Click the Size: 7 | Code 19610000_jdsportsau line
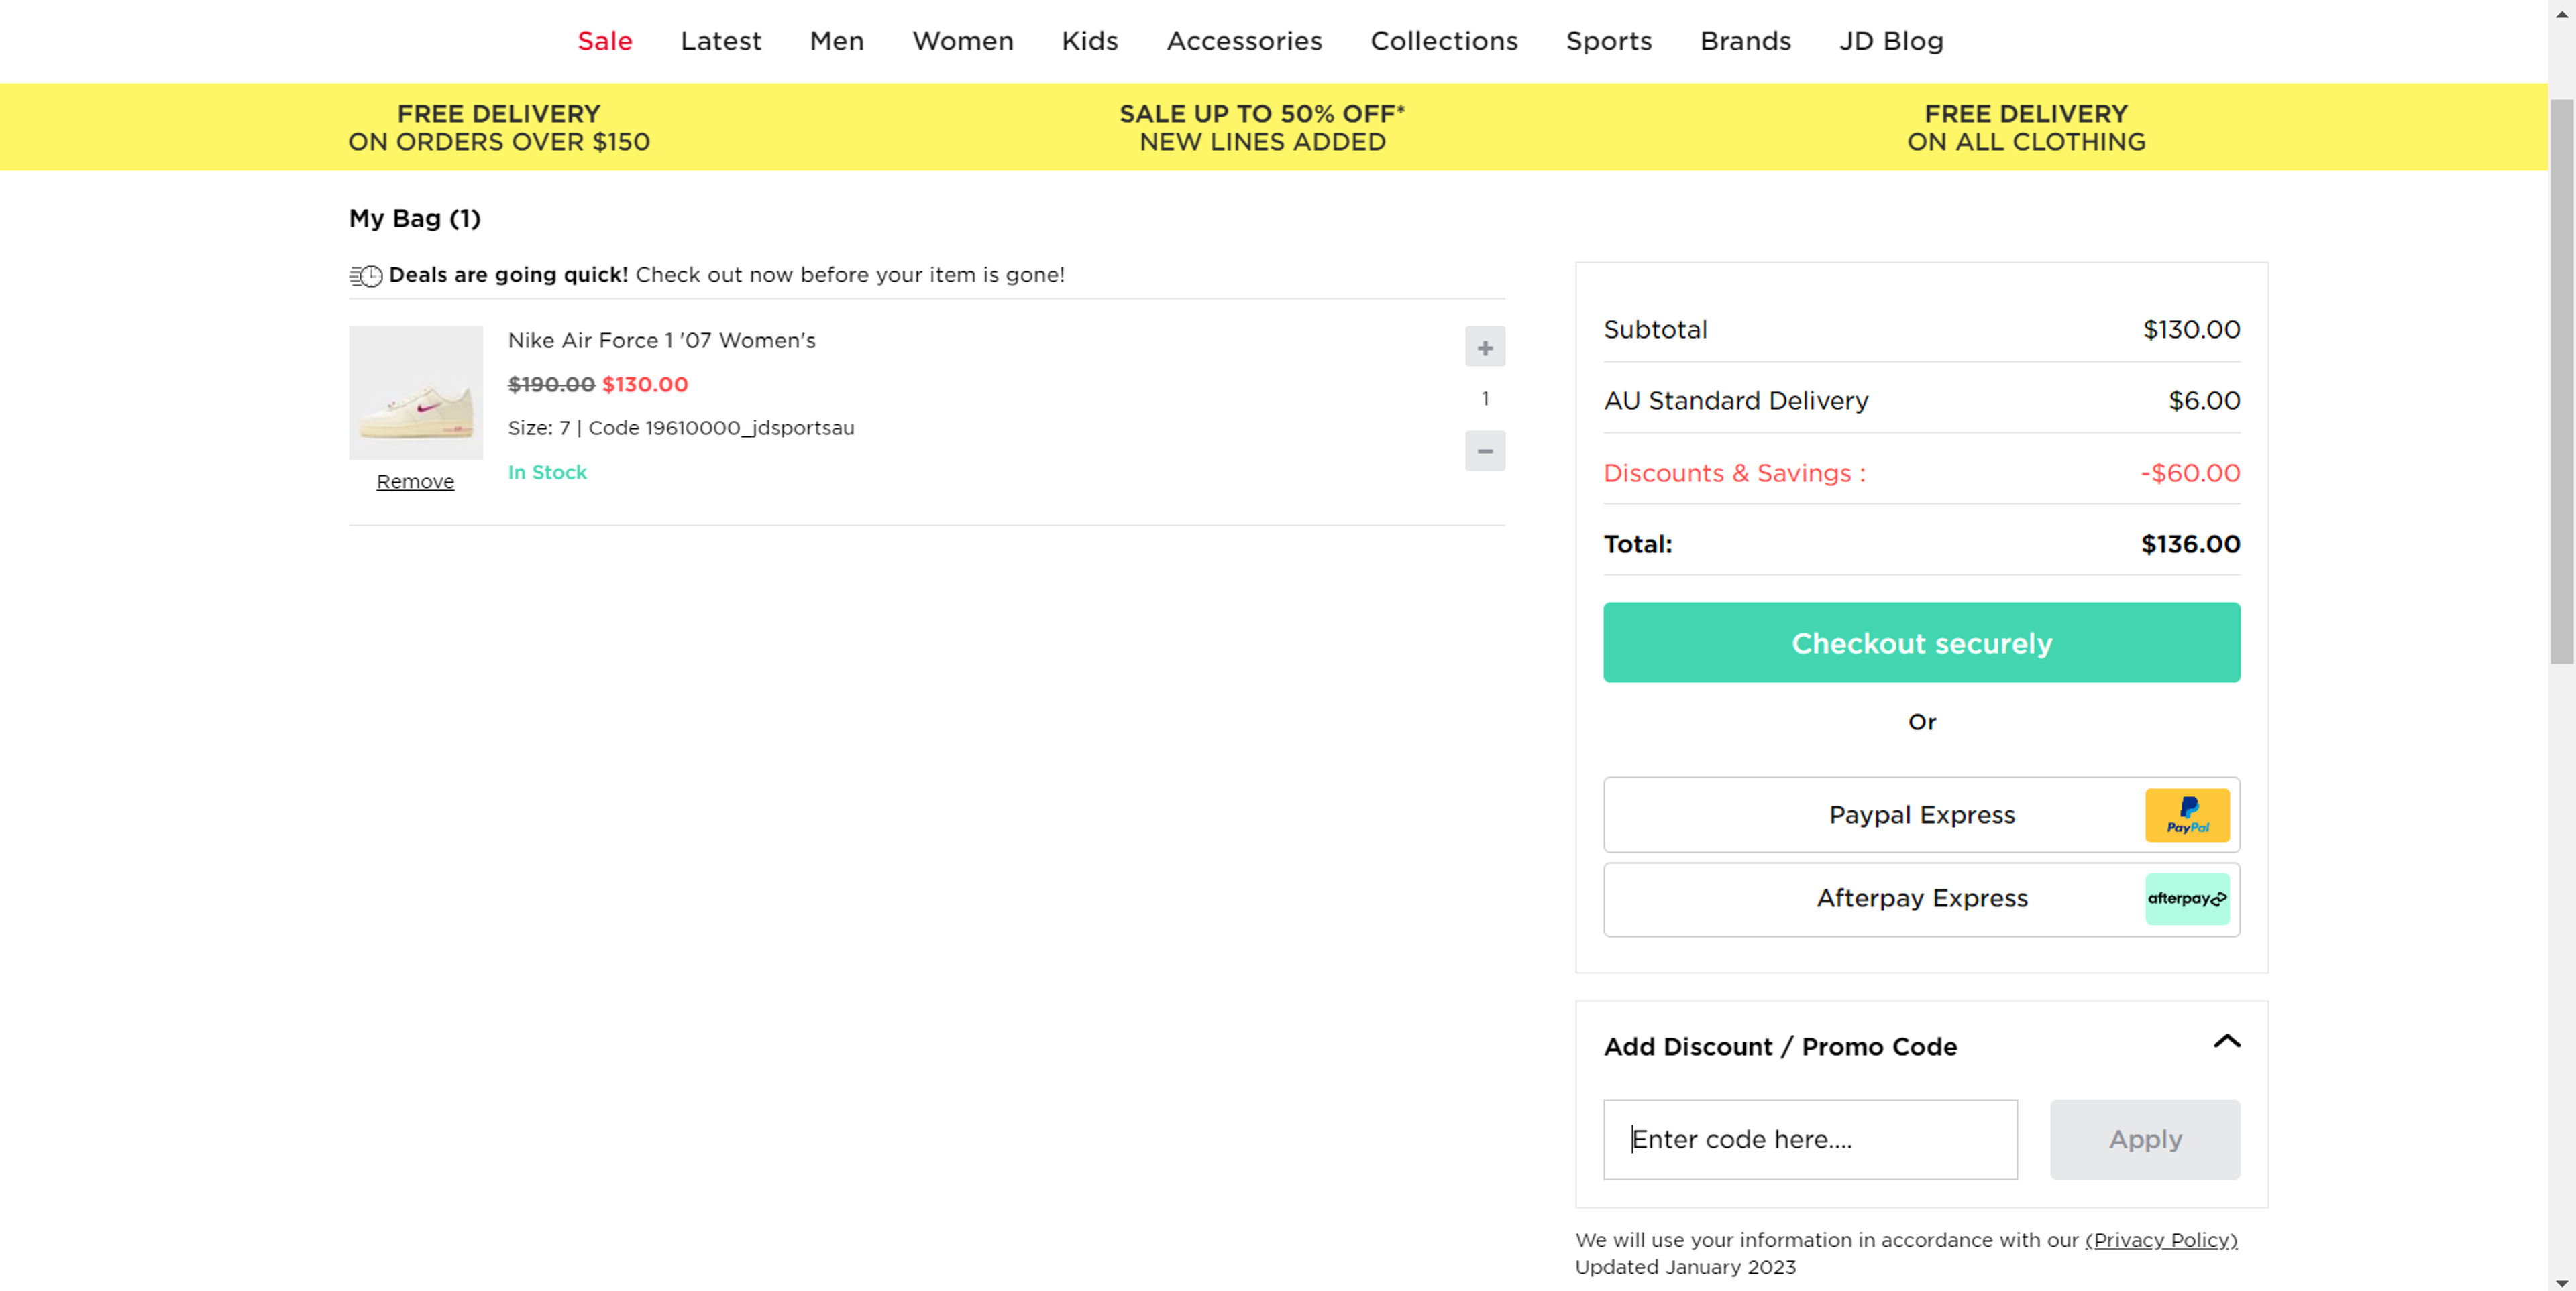The image size is (2576, 1291). point(680,429)
